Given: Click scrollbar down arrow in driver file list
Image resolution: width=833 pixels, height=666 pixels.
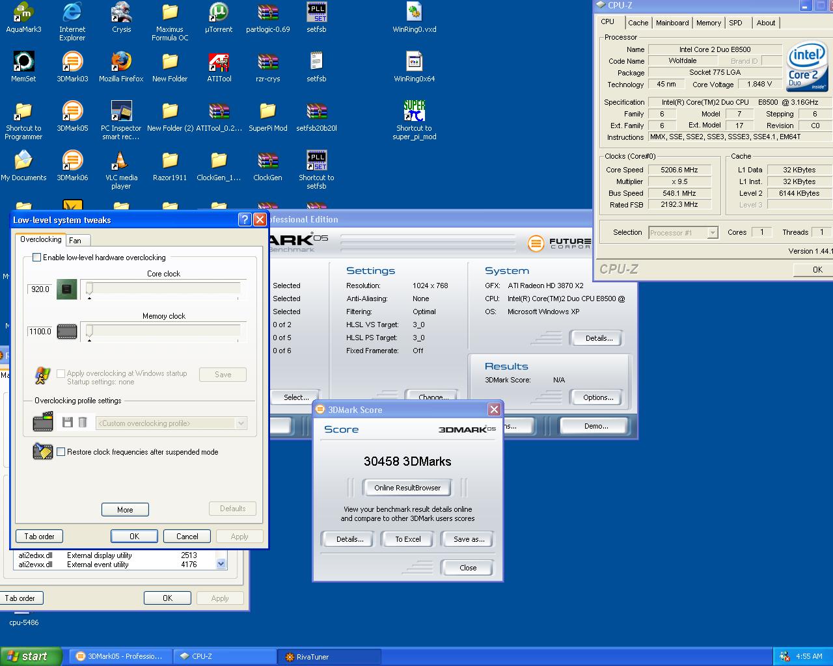Looking at the screenshot, I should click(x=221, y=564).
